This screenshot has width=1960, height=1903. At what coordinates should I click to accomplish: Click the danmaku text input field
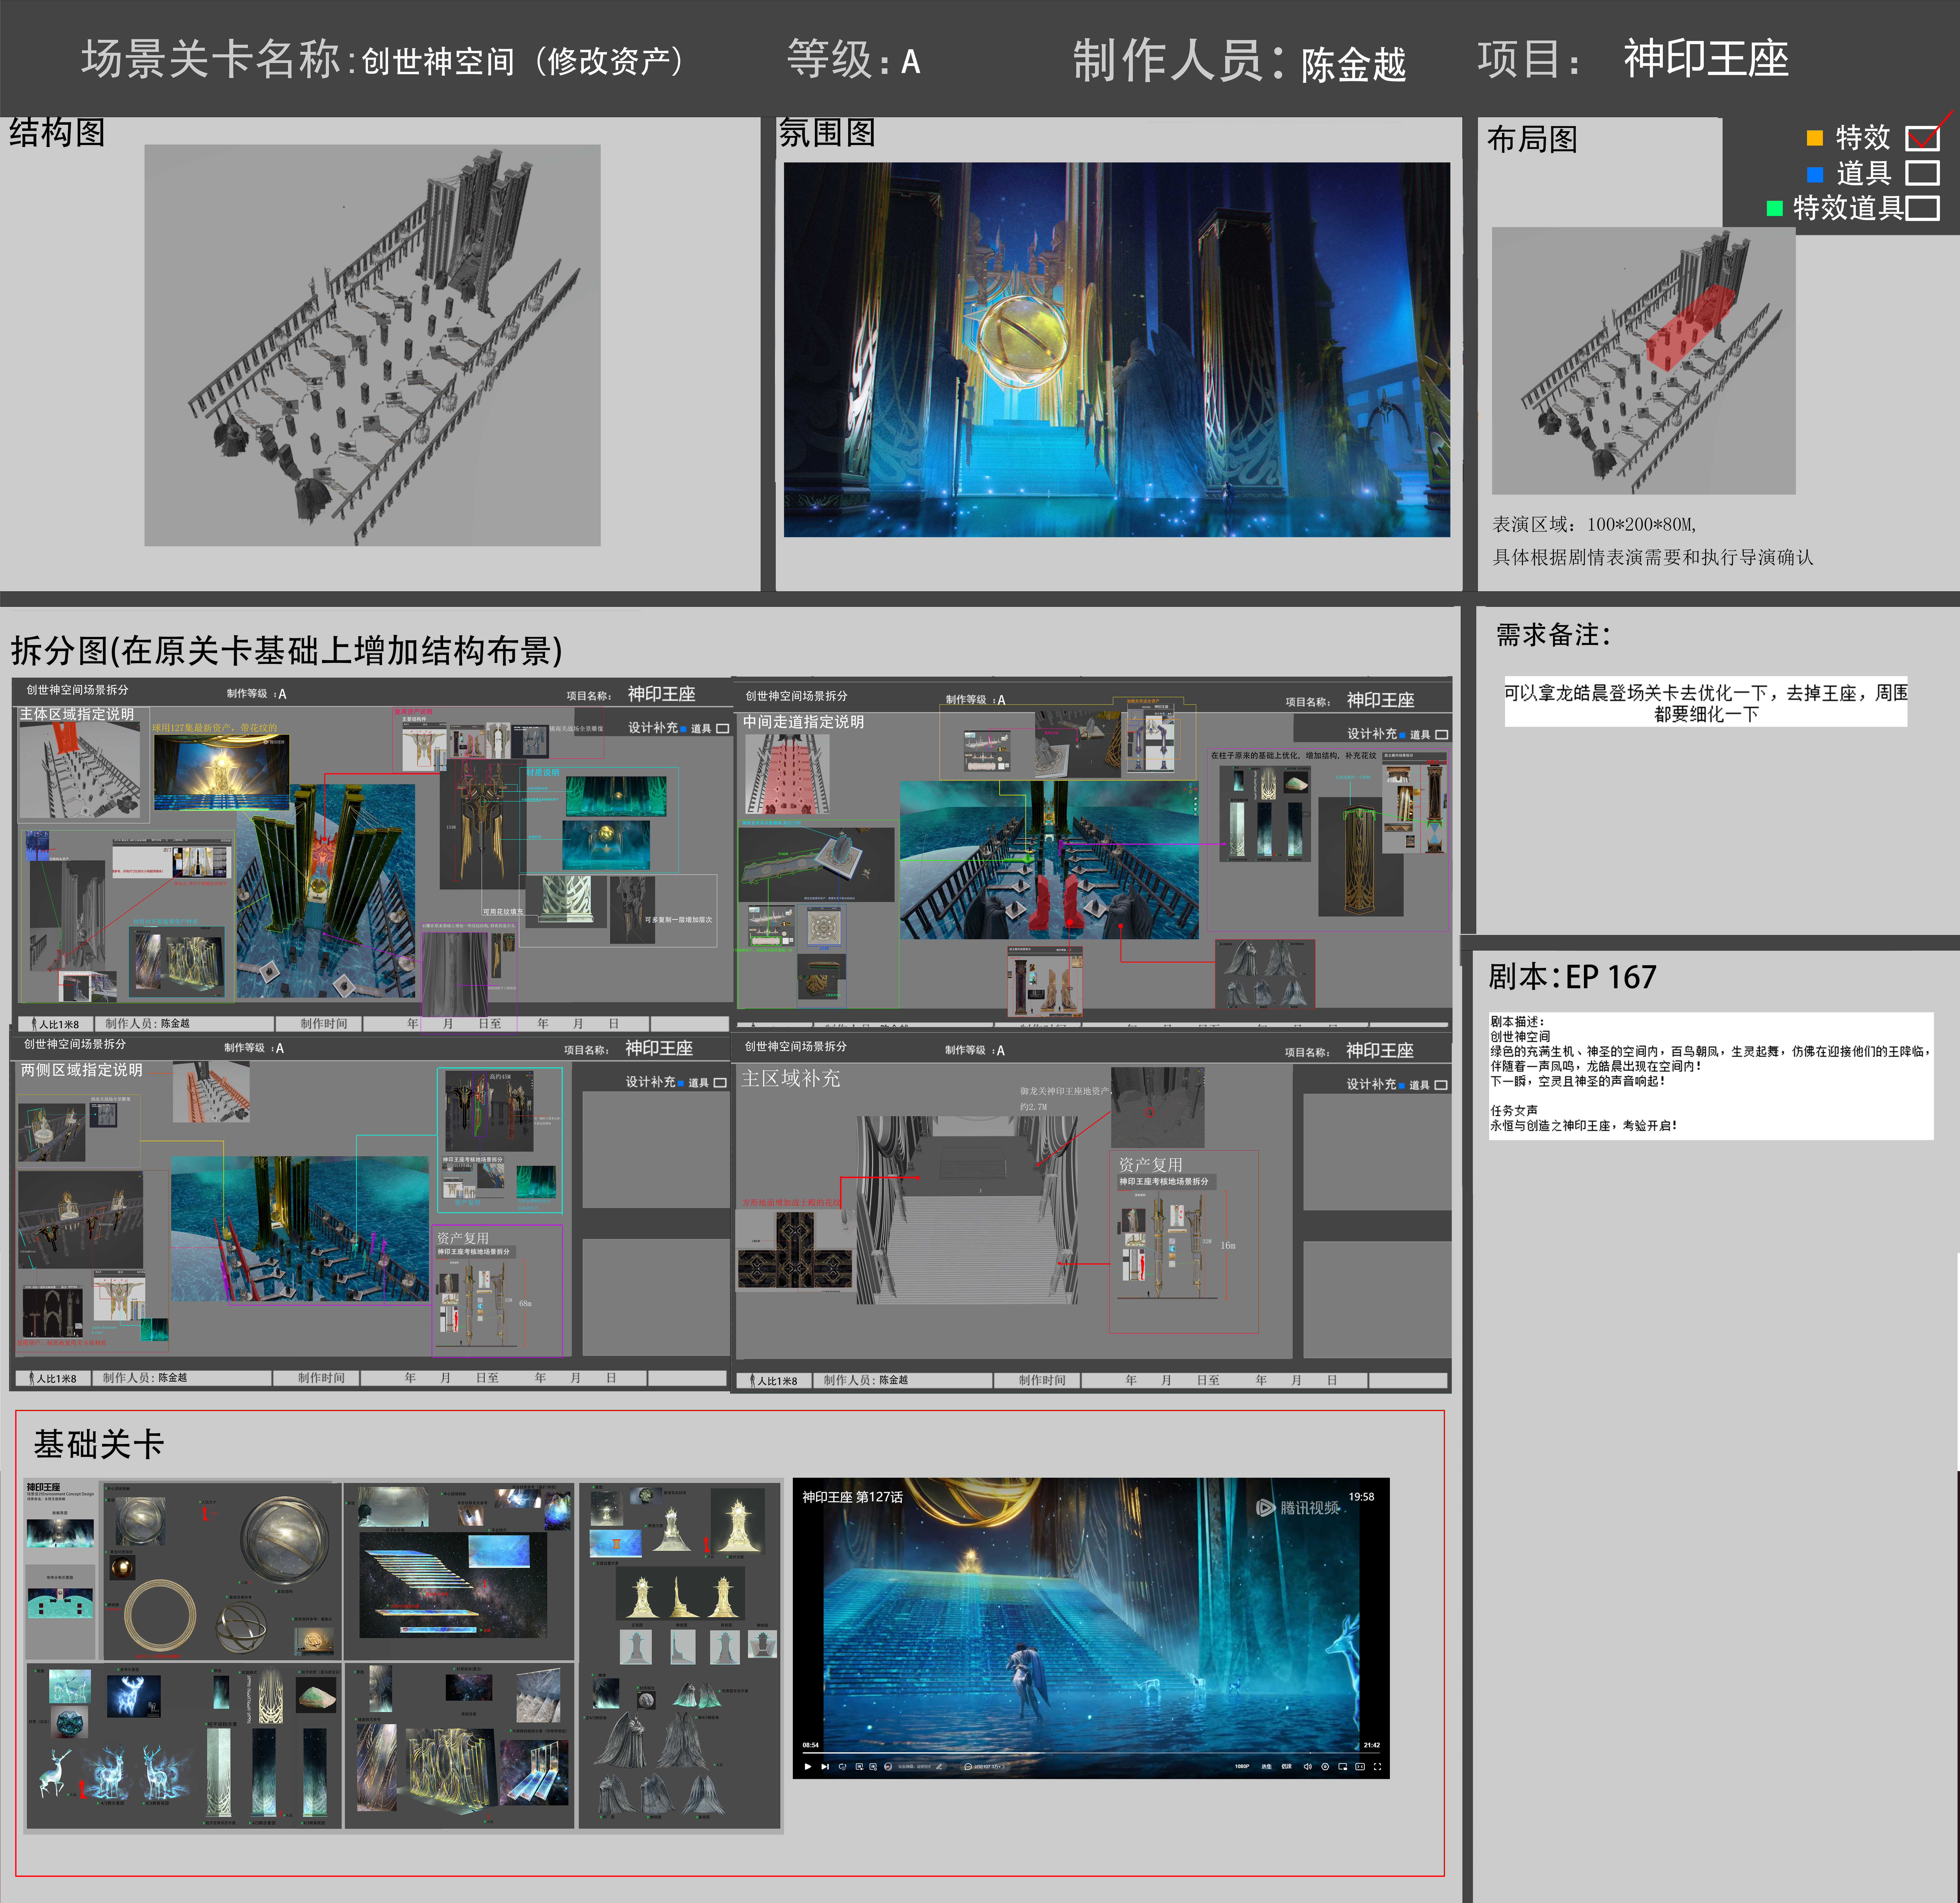914,1767
